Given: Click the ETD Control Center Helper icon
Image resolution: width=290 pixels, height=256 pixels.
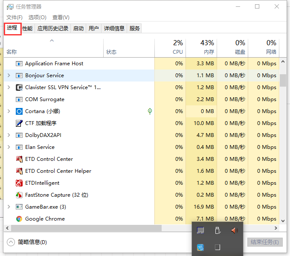Looking at the screenshot, I should [x=19, y=171].
